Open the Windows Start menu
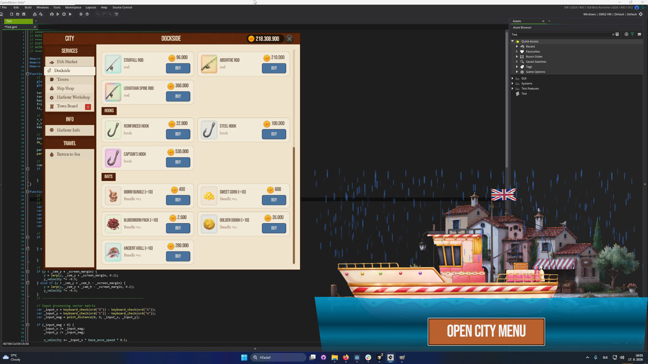Viewport: 648px width, 364px height. (x=244, y=358)
